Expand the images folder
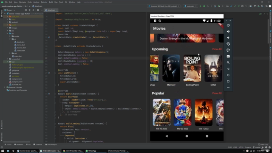The width and height of the screenshot is (272, 153). (7, 28)
